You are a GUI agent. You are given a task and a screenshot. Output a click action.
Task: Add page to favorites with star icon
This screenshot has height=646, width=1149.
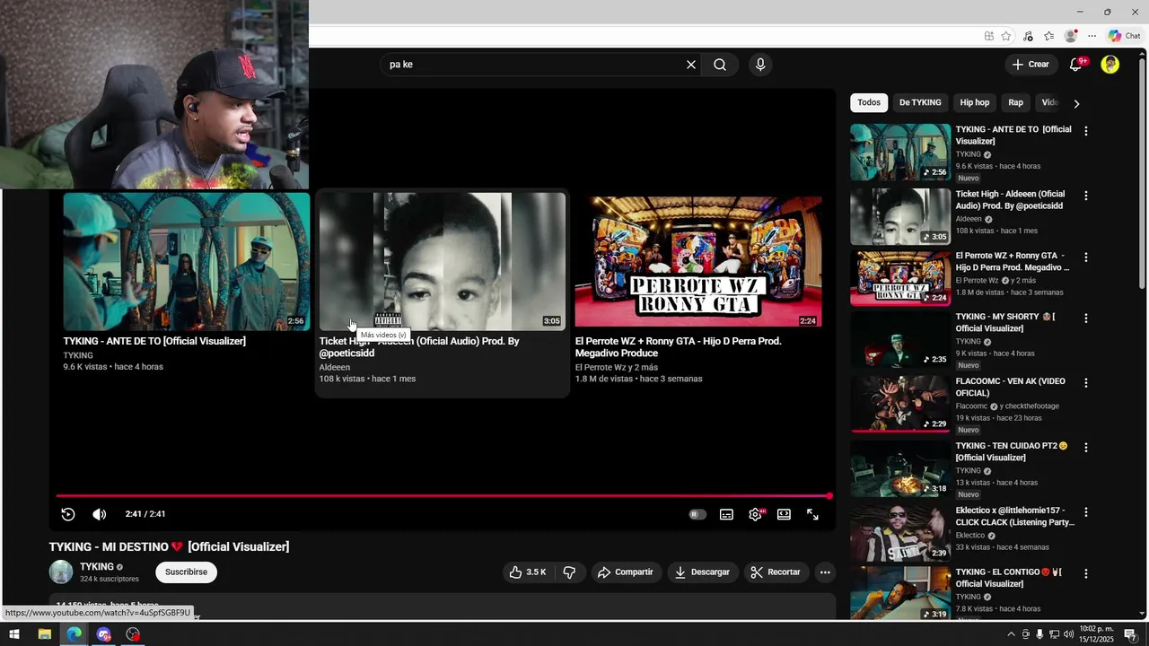point(1006,36)
